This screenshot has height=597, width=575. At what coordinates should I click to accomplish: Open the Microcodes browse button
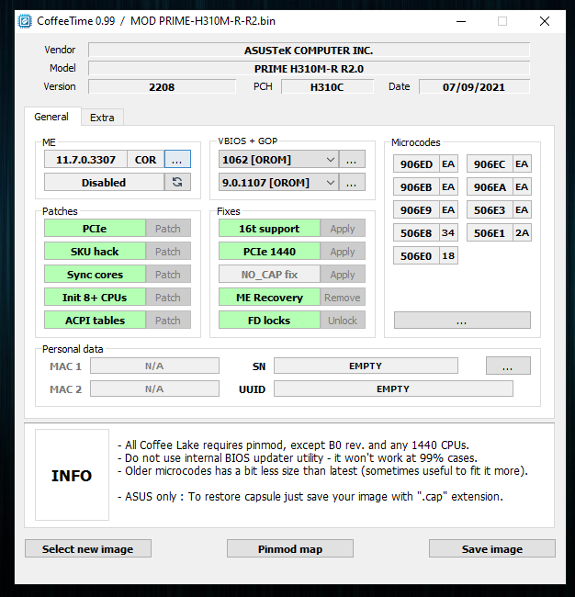point(462,321)
